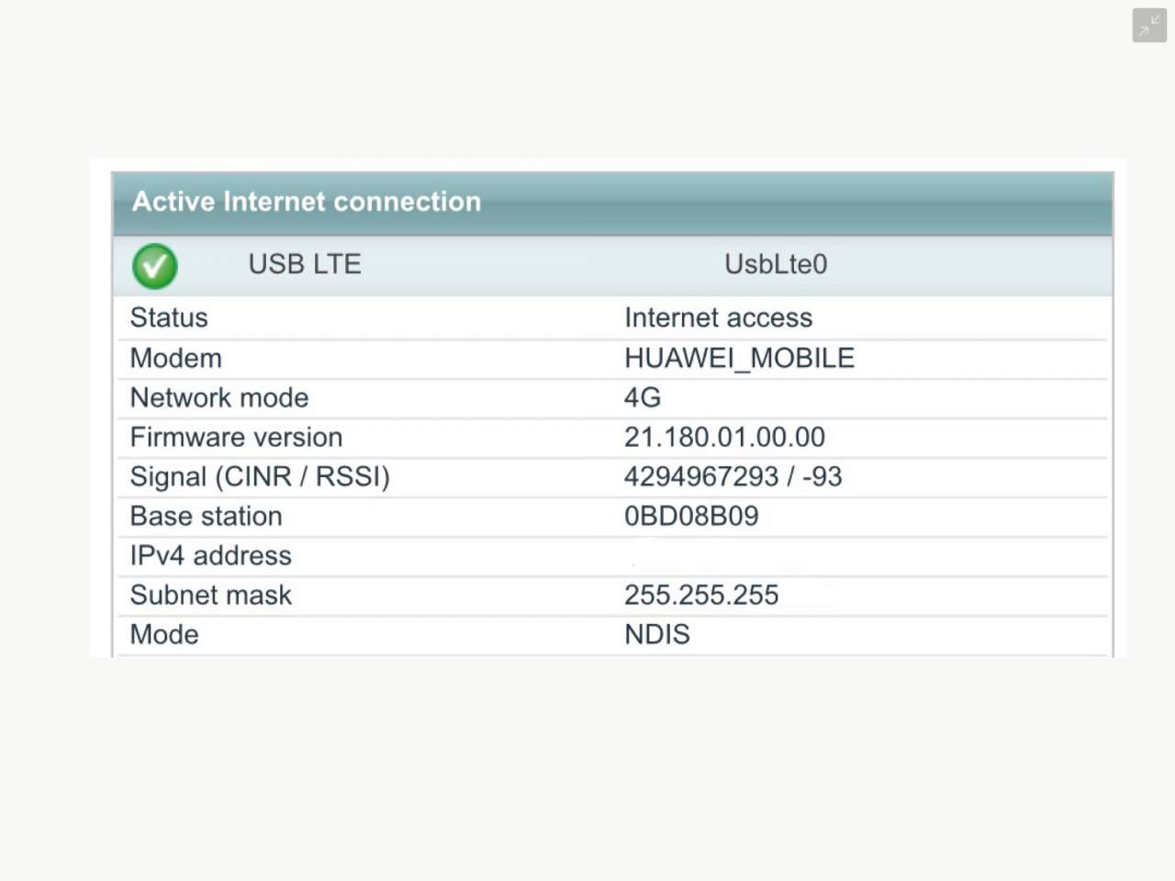Click the Network mode label
The height and width of the screenshot is (881, 1175).
click(219, 397)
